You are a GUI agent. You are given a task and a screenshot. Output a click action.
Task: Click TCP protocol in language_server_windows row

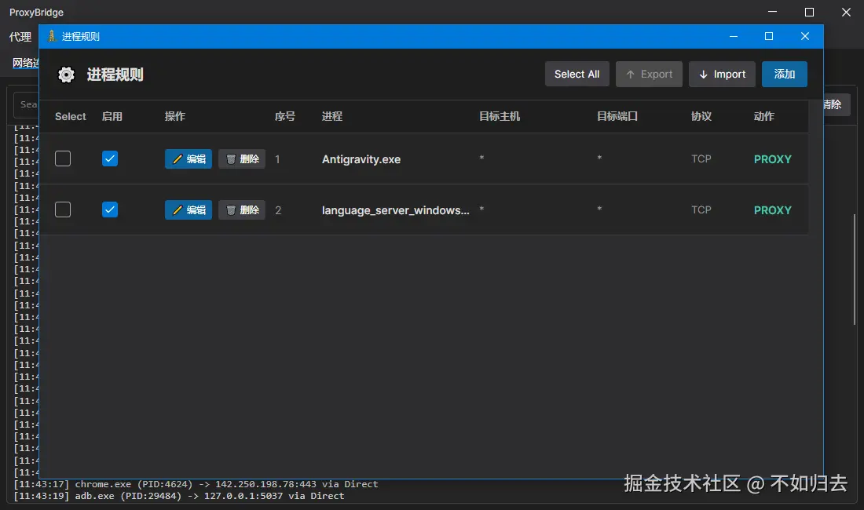(701, 209)
